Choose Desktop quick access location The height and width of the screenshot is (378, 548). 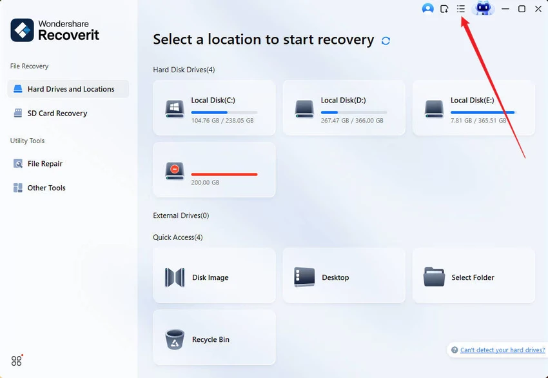[x=344, y=275]
